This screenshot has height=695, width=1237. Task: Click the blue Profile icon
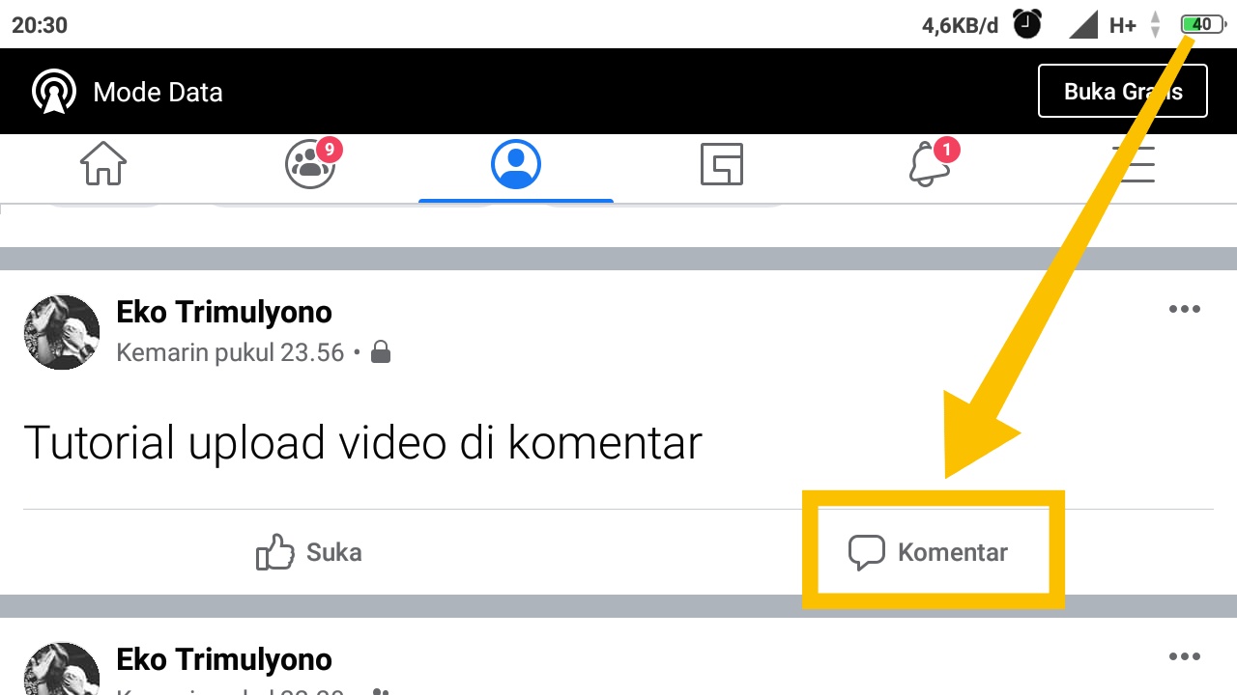click(x=516, y=164)
